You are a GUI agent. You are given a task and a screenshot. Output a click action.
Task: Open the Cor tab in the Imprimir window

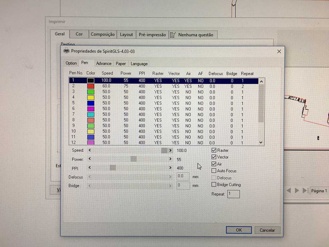tap(79, 34)
